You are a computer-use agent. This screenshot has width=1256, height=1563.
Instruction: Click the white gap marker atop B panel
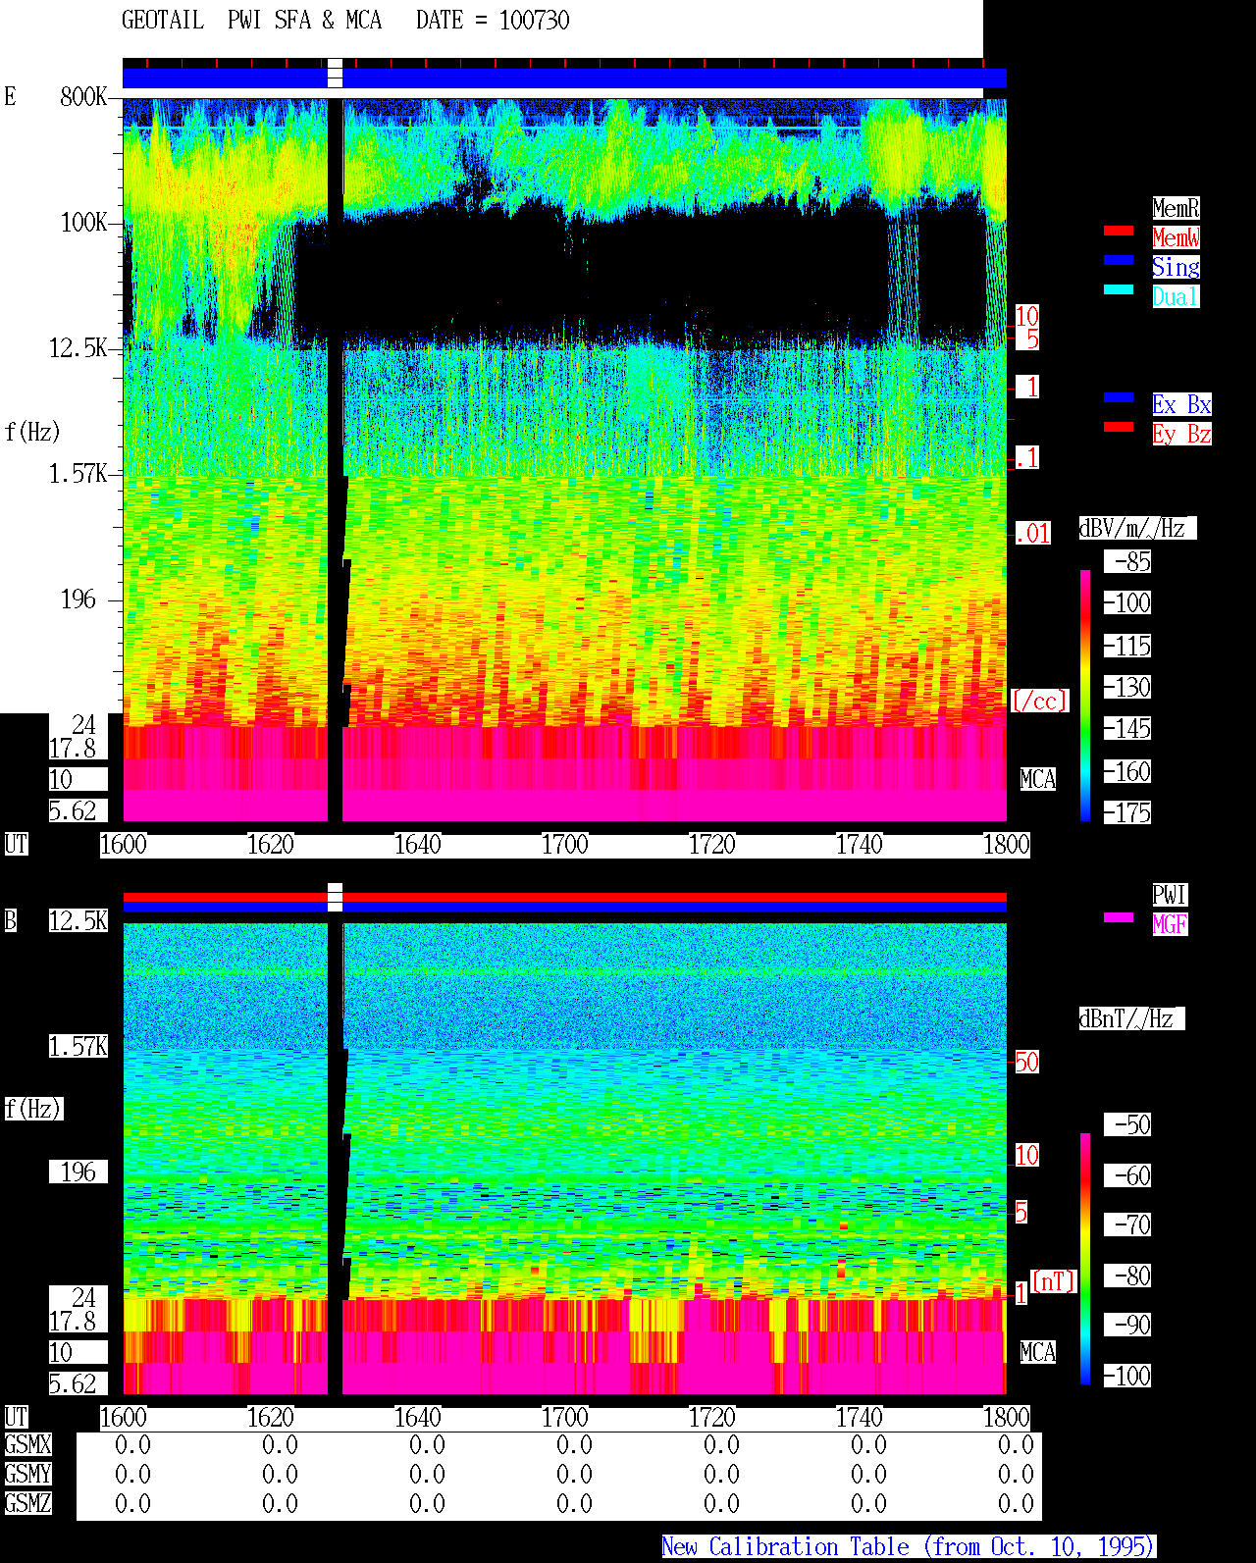335,897
